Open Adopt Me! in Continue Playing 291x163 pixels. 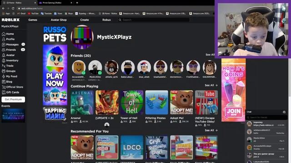click(x=181, y=103)
